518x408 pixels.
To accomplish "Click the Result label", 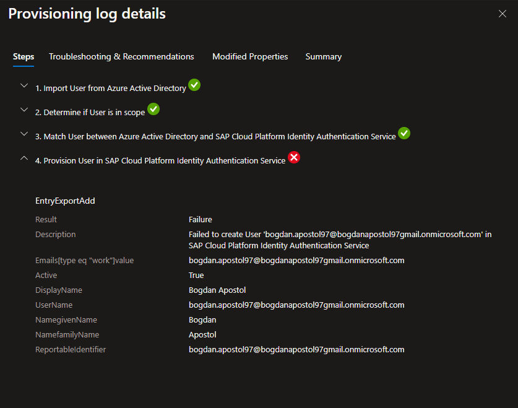I will (x=46, y=219).
